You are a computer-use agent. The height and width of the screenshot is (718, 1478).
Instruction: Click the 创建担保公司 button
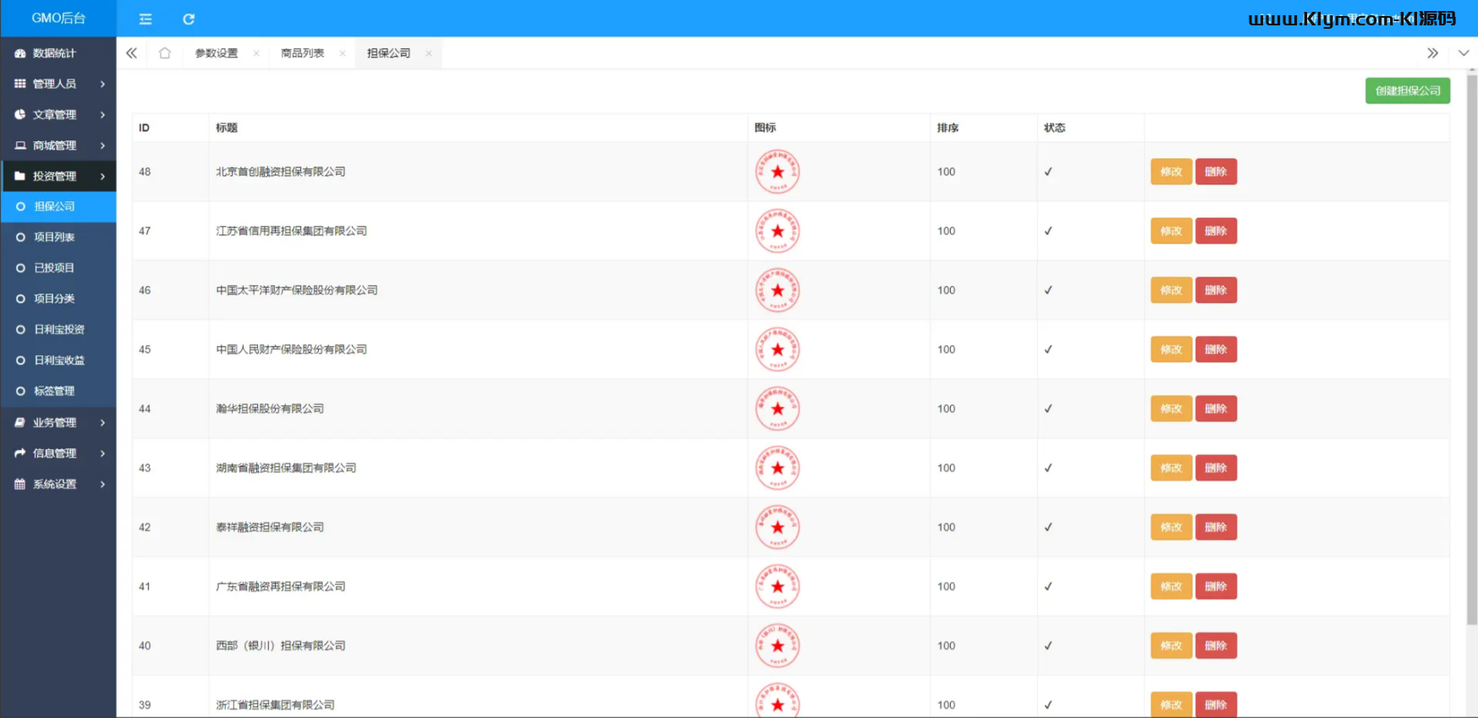(1408, 90)
